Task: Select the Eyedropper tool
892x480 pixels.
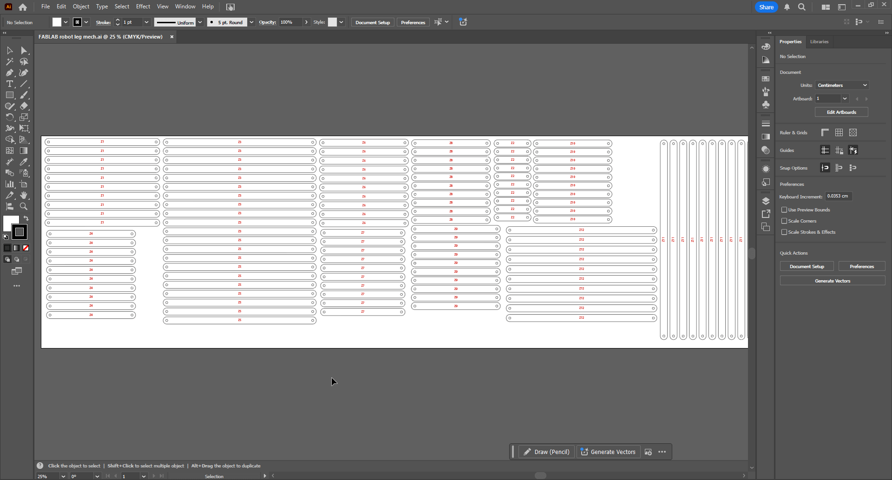Action: click(x=24, y=162)
